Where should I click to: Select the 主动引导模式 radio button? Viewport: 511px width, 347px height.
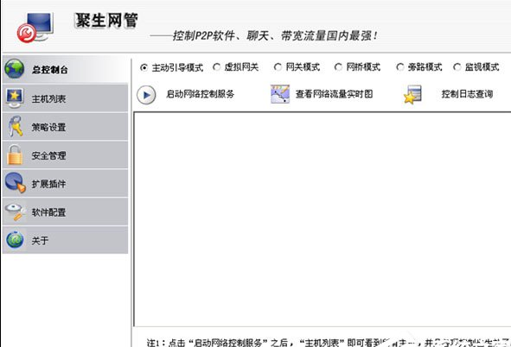coord(144,67)
